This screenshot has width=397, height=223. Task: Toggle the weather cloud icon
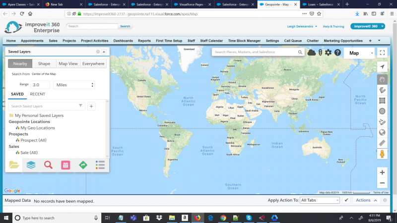[312, 53]
